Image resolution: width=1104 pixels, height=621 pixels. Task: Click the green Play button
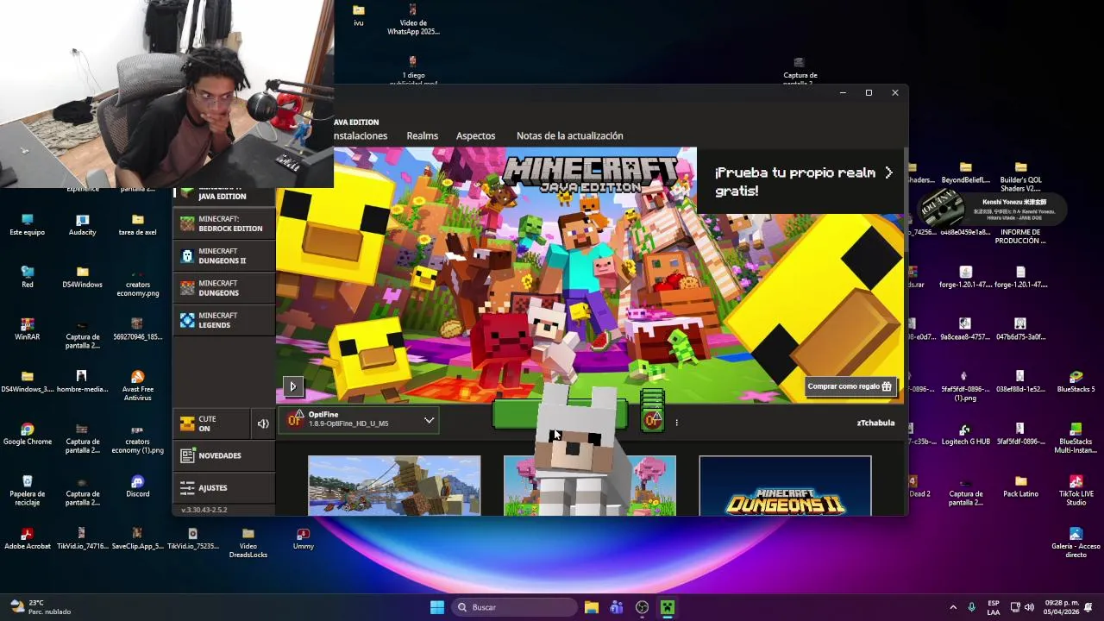click(560, 415)
